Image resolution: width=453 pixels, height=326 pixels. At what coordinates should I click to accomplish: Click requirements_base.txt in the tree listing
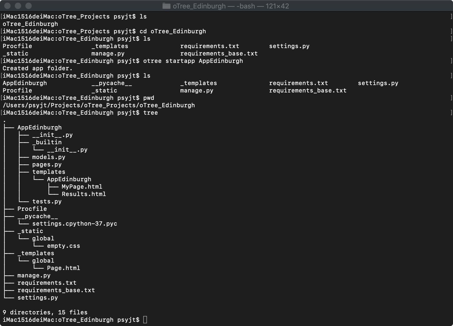(56, 290)
